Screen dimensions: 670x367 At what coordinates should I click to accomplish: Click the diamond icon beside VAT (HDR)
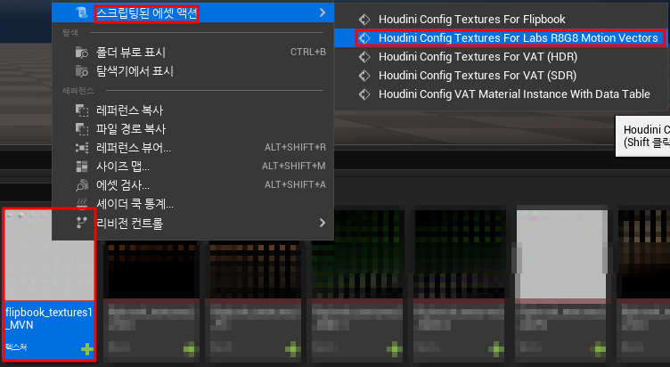click(364, 57)
